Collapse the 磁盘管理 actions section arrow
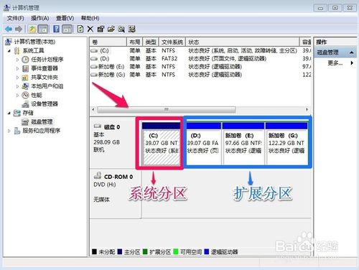The width and height of the screenshot is (359, 270). (352, 52)
